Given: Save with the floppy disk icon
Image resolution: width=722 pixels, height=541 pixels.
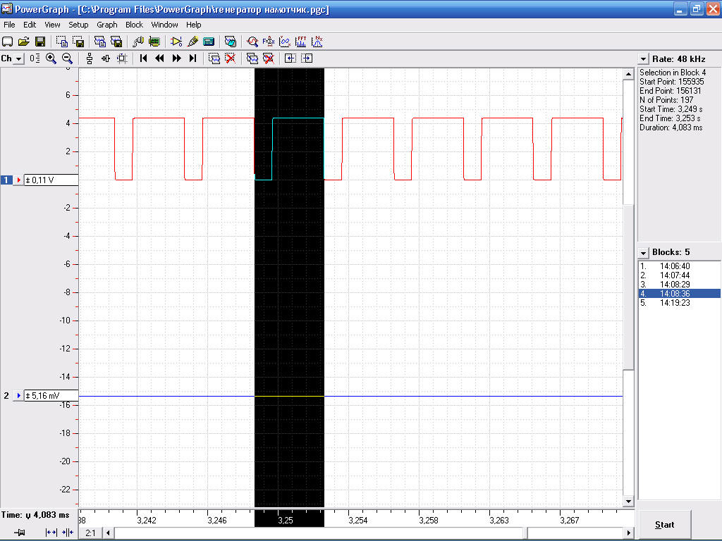Looking at the screenshot, I should pyautogui.click(x=40, y=42).
